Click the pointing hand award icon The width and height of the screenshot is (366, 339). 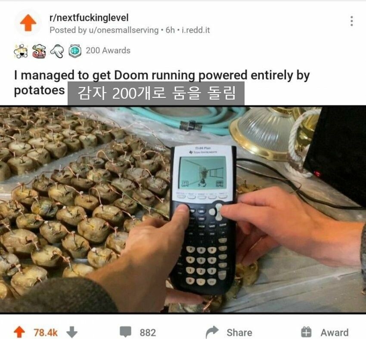pos(57,51)
